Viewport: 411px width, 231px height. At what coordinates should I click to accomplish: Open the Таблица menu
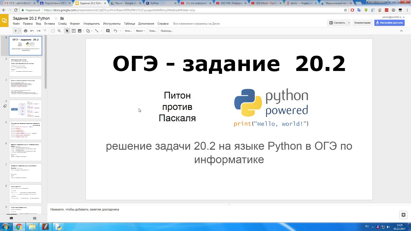(129, 24)
